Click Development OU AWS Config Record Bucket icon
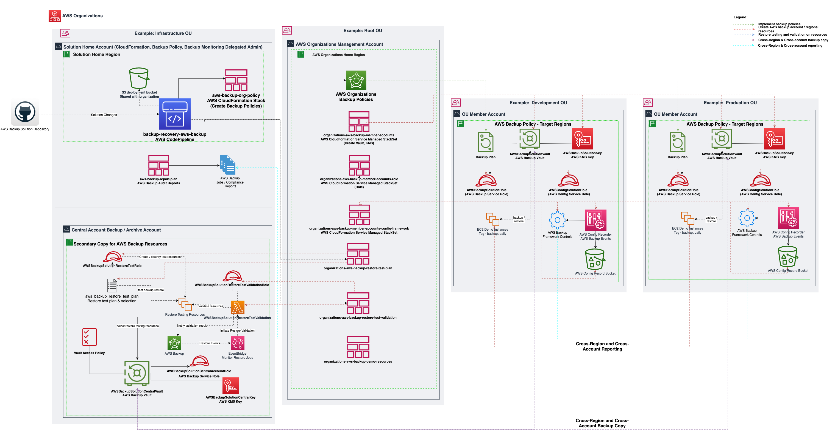This screenshot has height=435, width=835. (x=595, y=259)
